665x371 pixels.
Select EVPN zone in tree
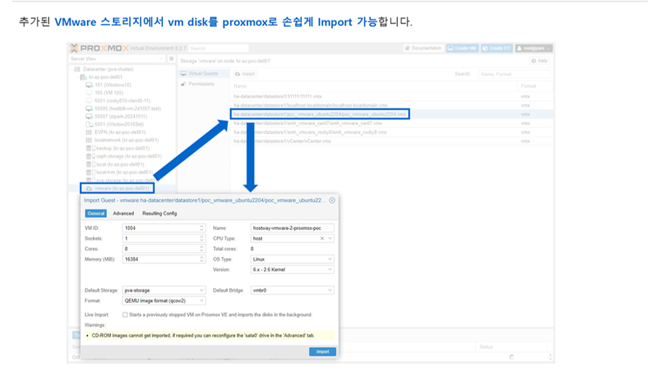coord(120,132)
